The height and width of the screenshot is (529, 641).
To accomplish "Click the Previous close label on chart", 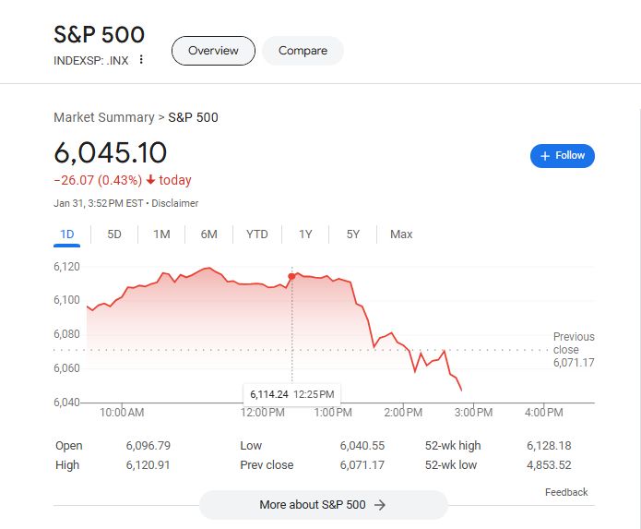I will [x=574, y=343].
